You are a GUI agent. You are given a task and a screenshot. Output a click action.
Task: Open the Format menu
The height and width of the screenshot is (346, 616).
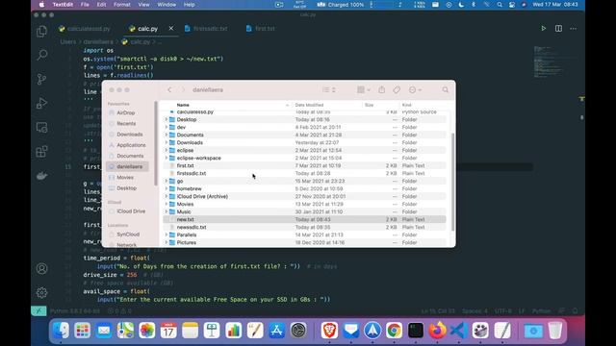point(122,5)
